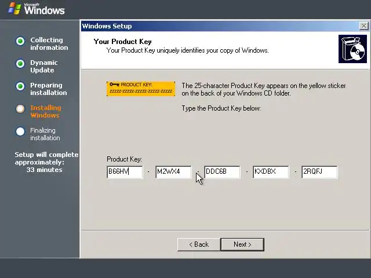Image resolution: width=371 pixels, height=278 pixels.
Task: Click the Product Key: field label
Action: coord(124,159)
